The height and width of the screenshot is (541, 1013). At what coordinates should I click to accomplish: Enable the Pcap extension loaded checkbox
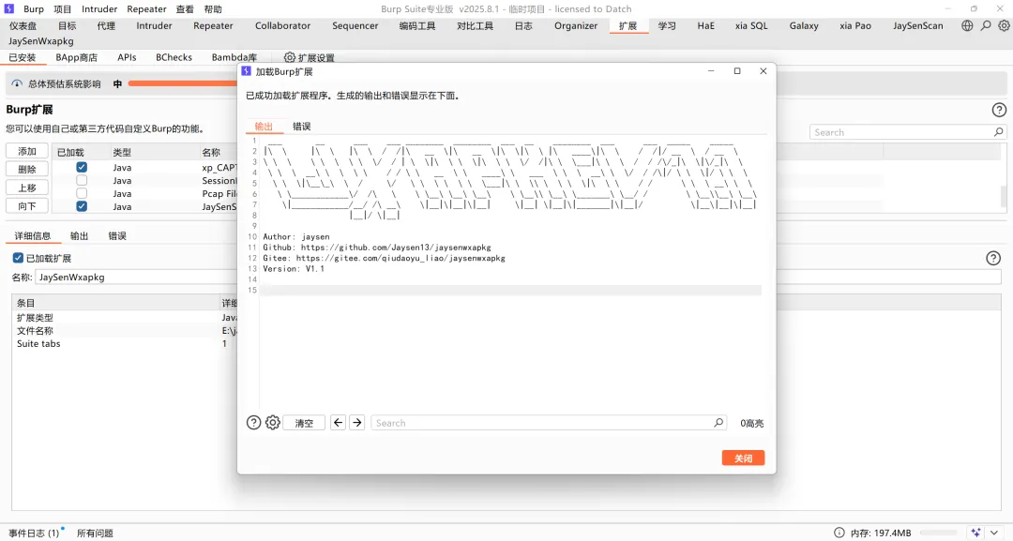coord(82,193)
